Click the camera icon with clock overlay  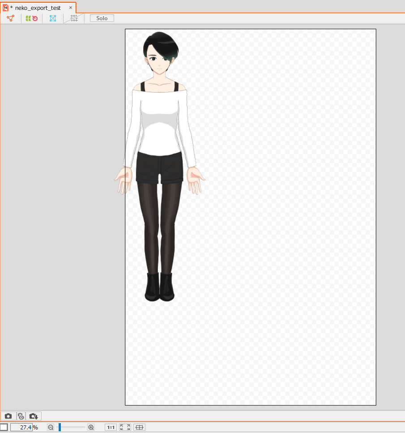[21, 416]
